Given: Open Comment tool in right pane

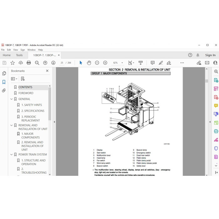Looking at the screenshot, I should [x=216, y=106].
